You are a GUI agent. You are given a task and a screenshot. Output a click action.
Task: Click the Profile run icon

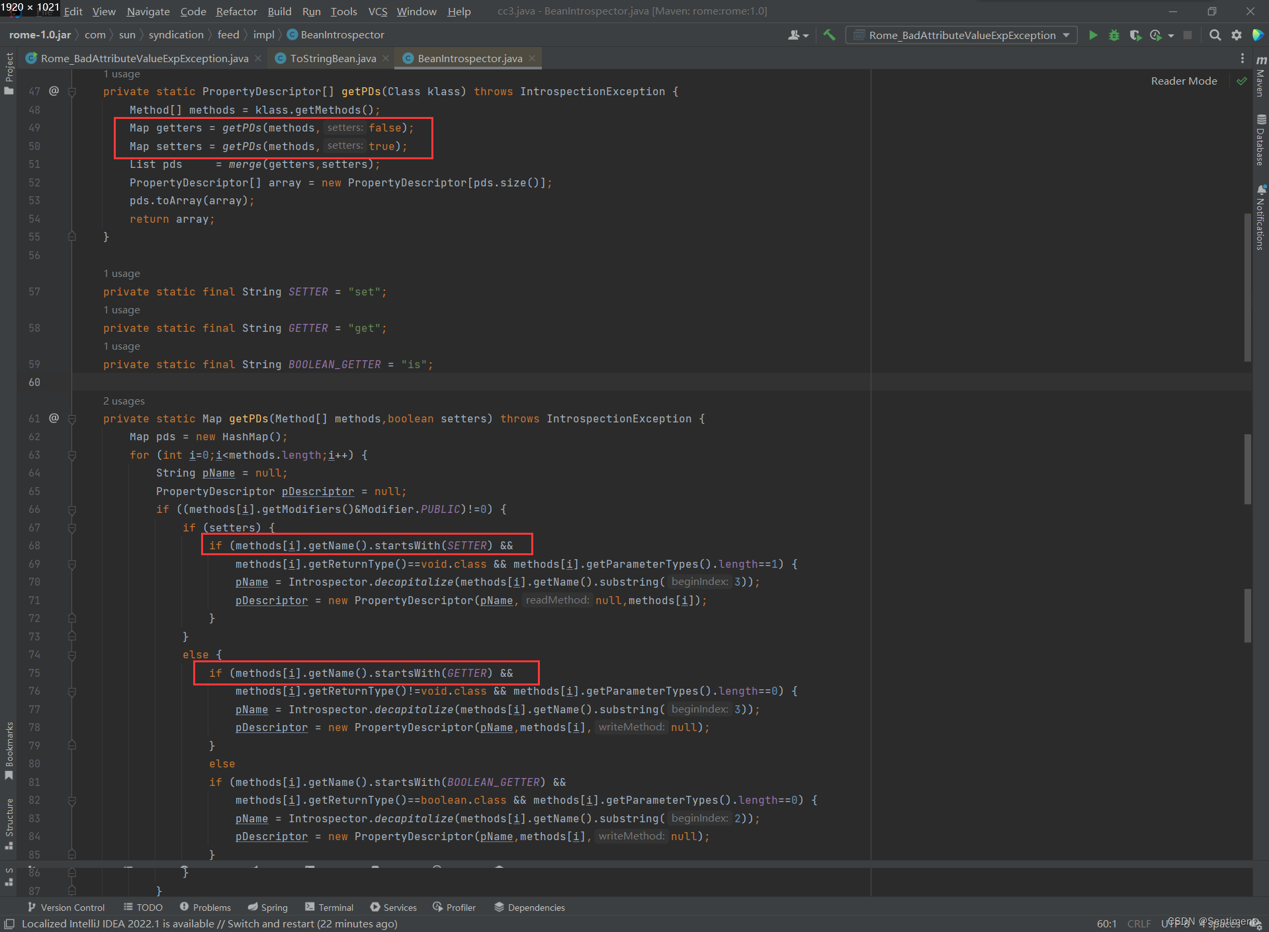[1156, 35]
